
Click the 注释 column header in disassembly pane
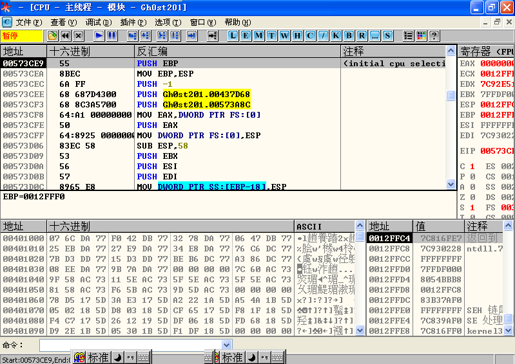point(393,51)
